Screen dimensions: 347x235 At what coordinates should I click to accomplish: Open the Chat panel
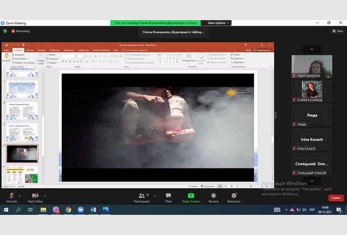[x=168, y=196]
